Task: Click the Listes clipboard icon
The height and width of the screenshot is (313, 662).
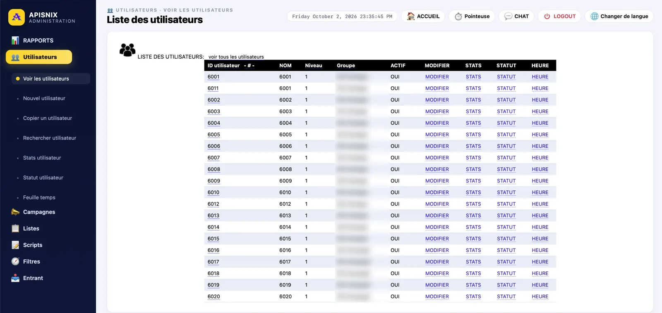Action: [15, 228]
